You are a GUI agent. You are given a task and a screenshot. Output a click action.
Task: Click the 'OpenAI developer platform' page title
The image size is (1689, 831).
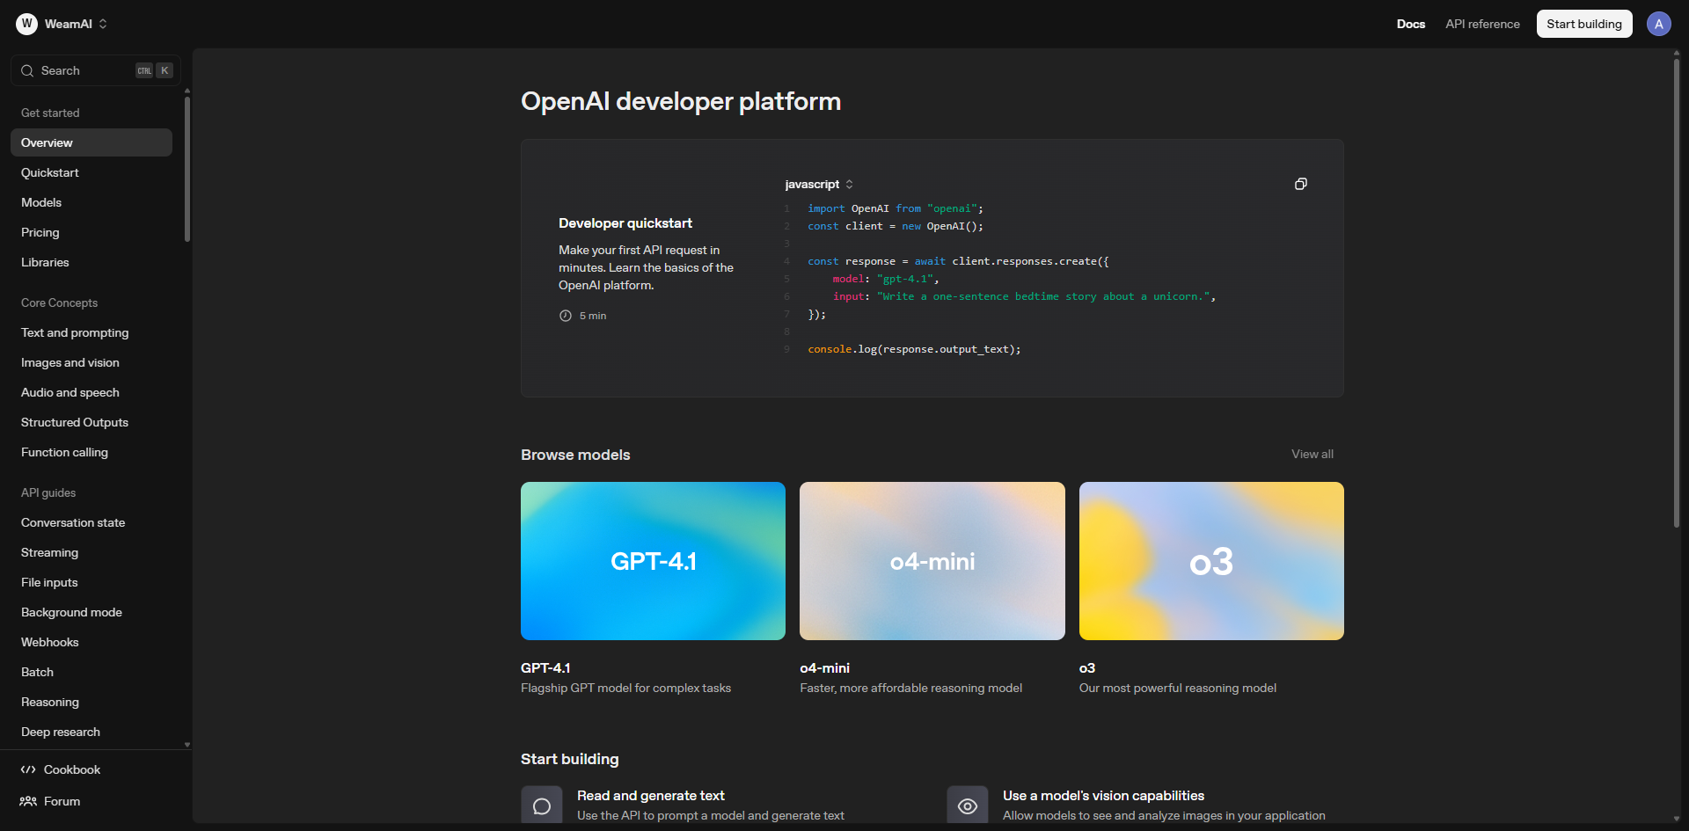coord(681,101)
